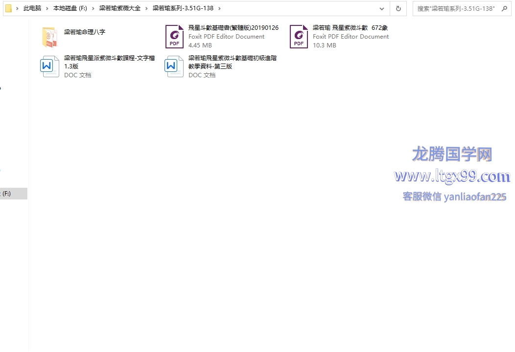
Task: Select the 飛星斗數基礎書(繁體版)20190126 PDF icon
Action: [174, 37]
